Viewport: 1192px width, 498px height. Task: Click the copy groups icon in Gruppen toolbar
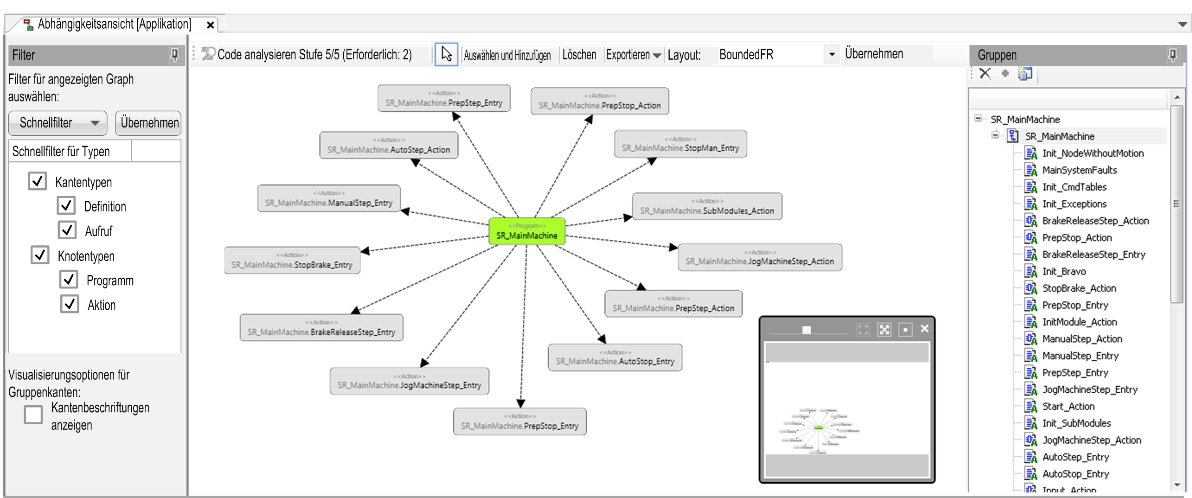click(1025, 73)
